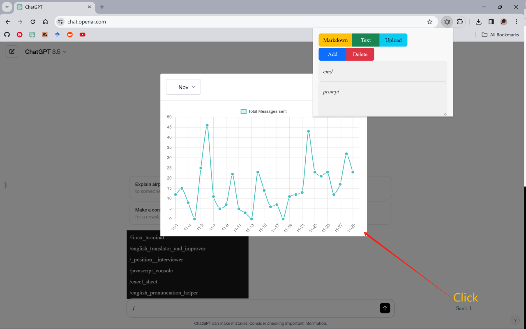Open the Grammarly bookmark icon

click(x=19, y=35)
